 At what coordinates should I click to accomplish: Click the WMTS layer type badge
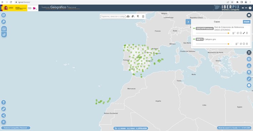click(199, 39)
